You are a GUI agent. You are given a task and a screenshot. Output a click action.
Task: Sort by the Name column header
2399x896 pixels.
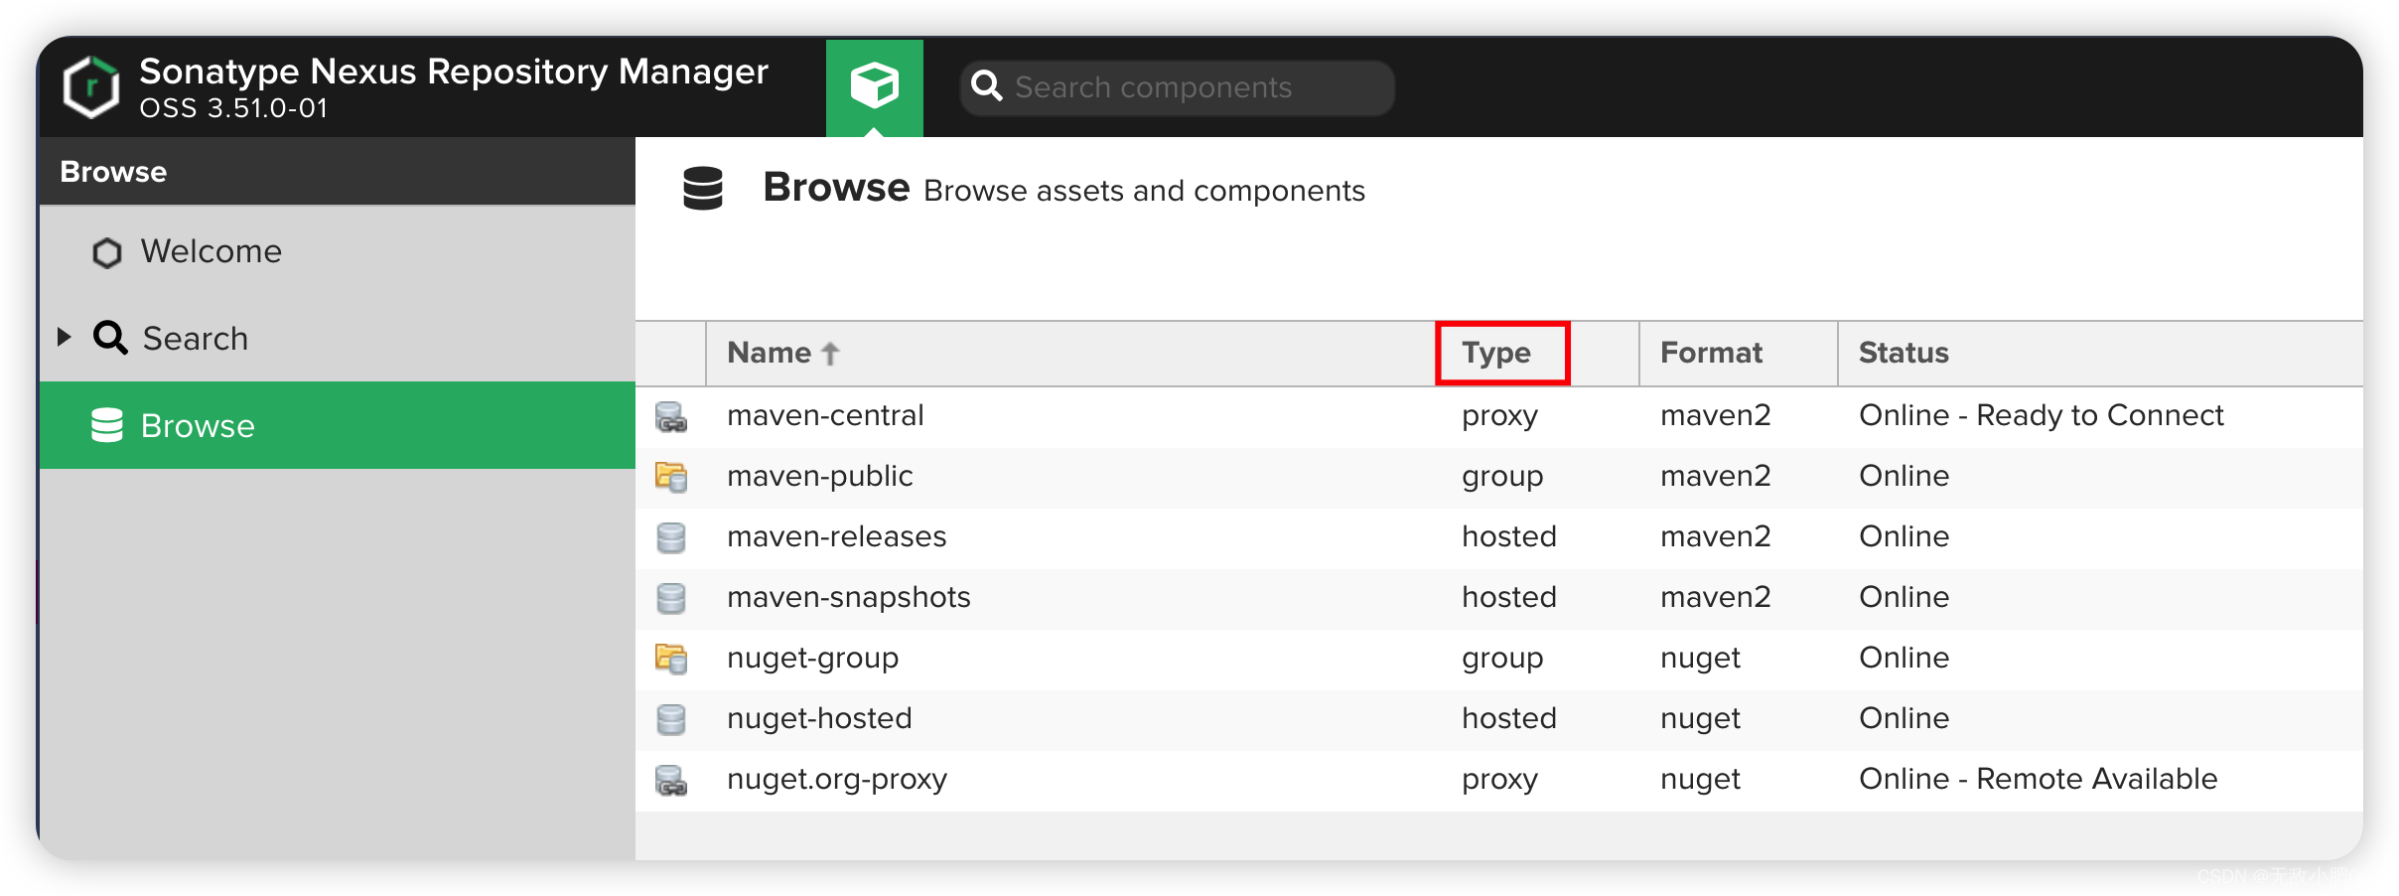click(1070, 353)
